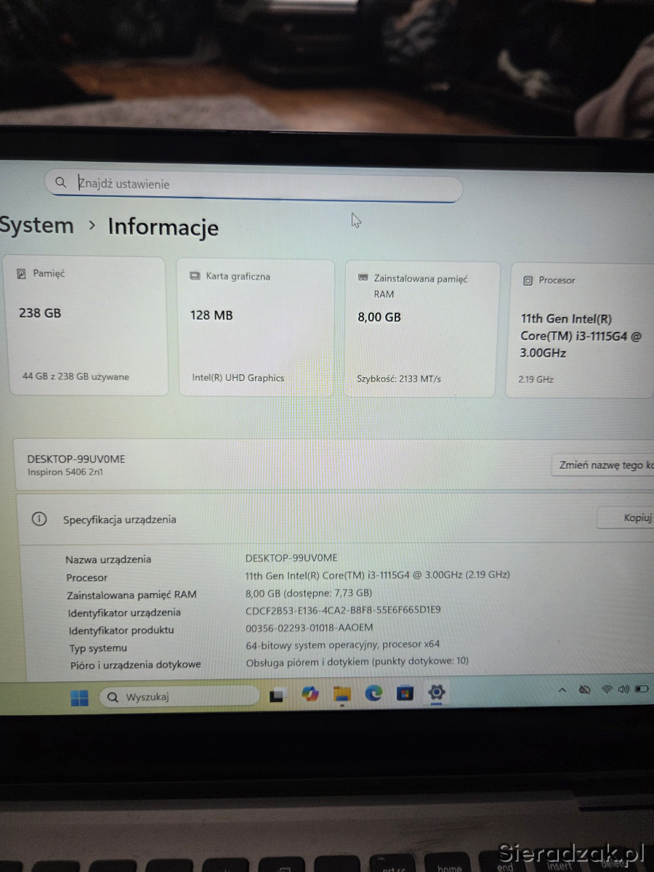
Task: Launch Copilot from the taskbar
Action: click(310, 694)
